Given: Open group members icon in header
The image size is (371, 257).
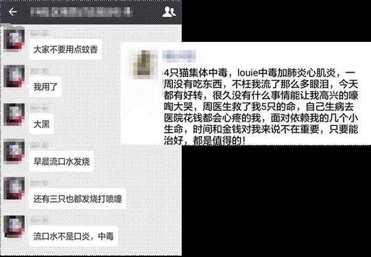Looking at the screenshot, I should click(169, 12).
